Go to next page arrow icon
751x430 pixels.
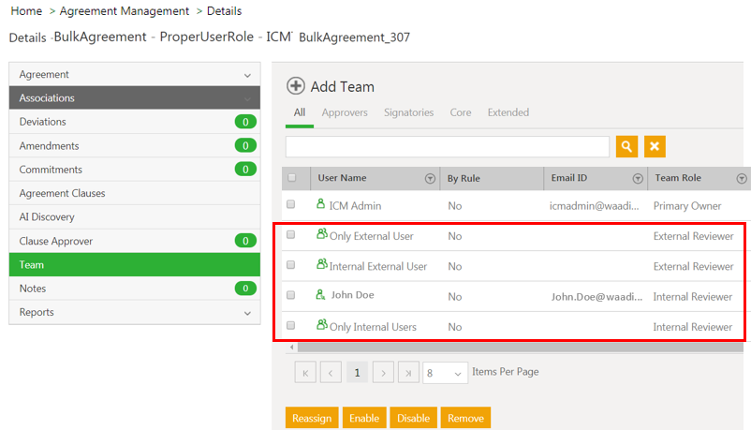tap(383, 373)
